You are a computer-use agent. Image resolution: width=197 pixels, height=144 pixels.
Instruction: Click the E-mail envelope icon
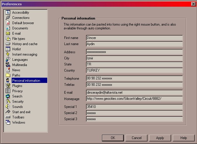[8, 33]
